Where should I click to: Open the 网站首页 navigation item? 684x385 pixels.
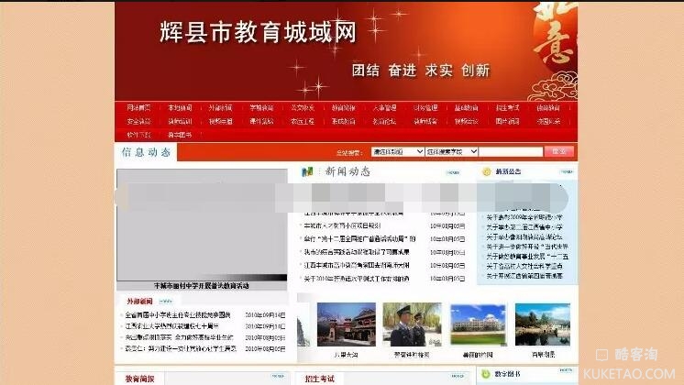[x=139, y=108]
